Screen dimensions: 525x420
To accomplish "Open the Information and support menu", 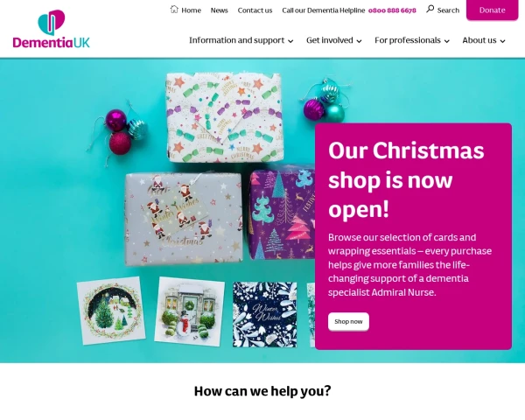I will pos(236,40).
